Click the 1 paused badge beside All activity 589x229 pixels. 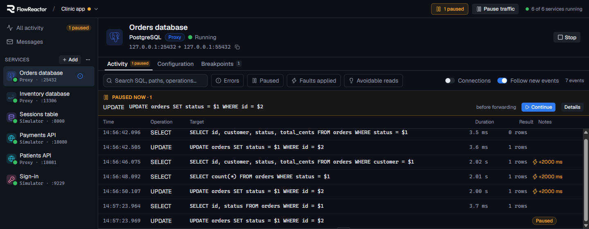click(x=79, y=28)
